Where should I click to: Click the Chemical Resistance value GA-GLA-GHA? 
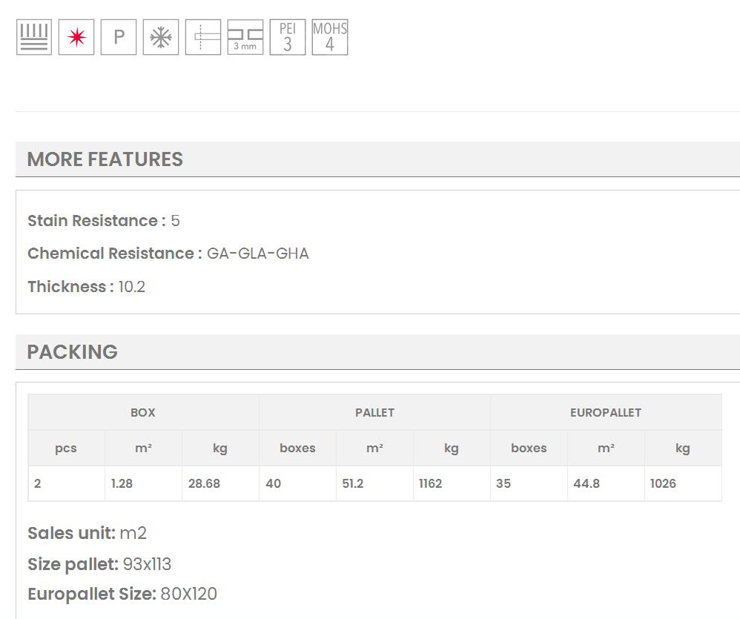click(x=257, y=254)
